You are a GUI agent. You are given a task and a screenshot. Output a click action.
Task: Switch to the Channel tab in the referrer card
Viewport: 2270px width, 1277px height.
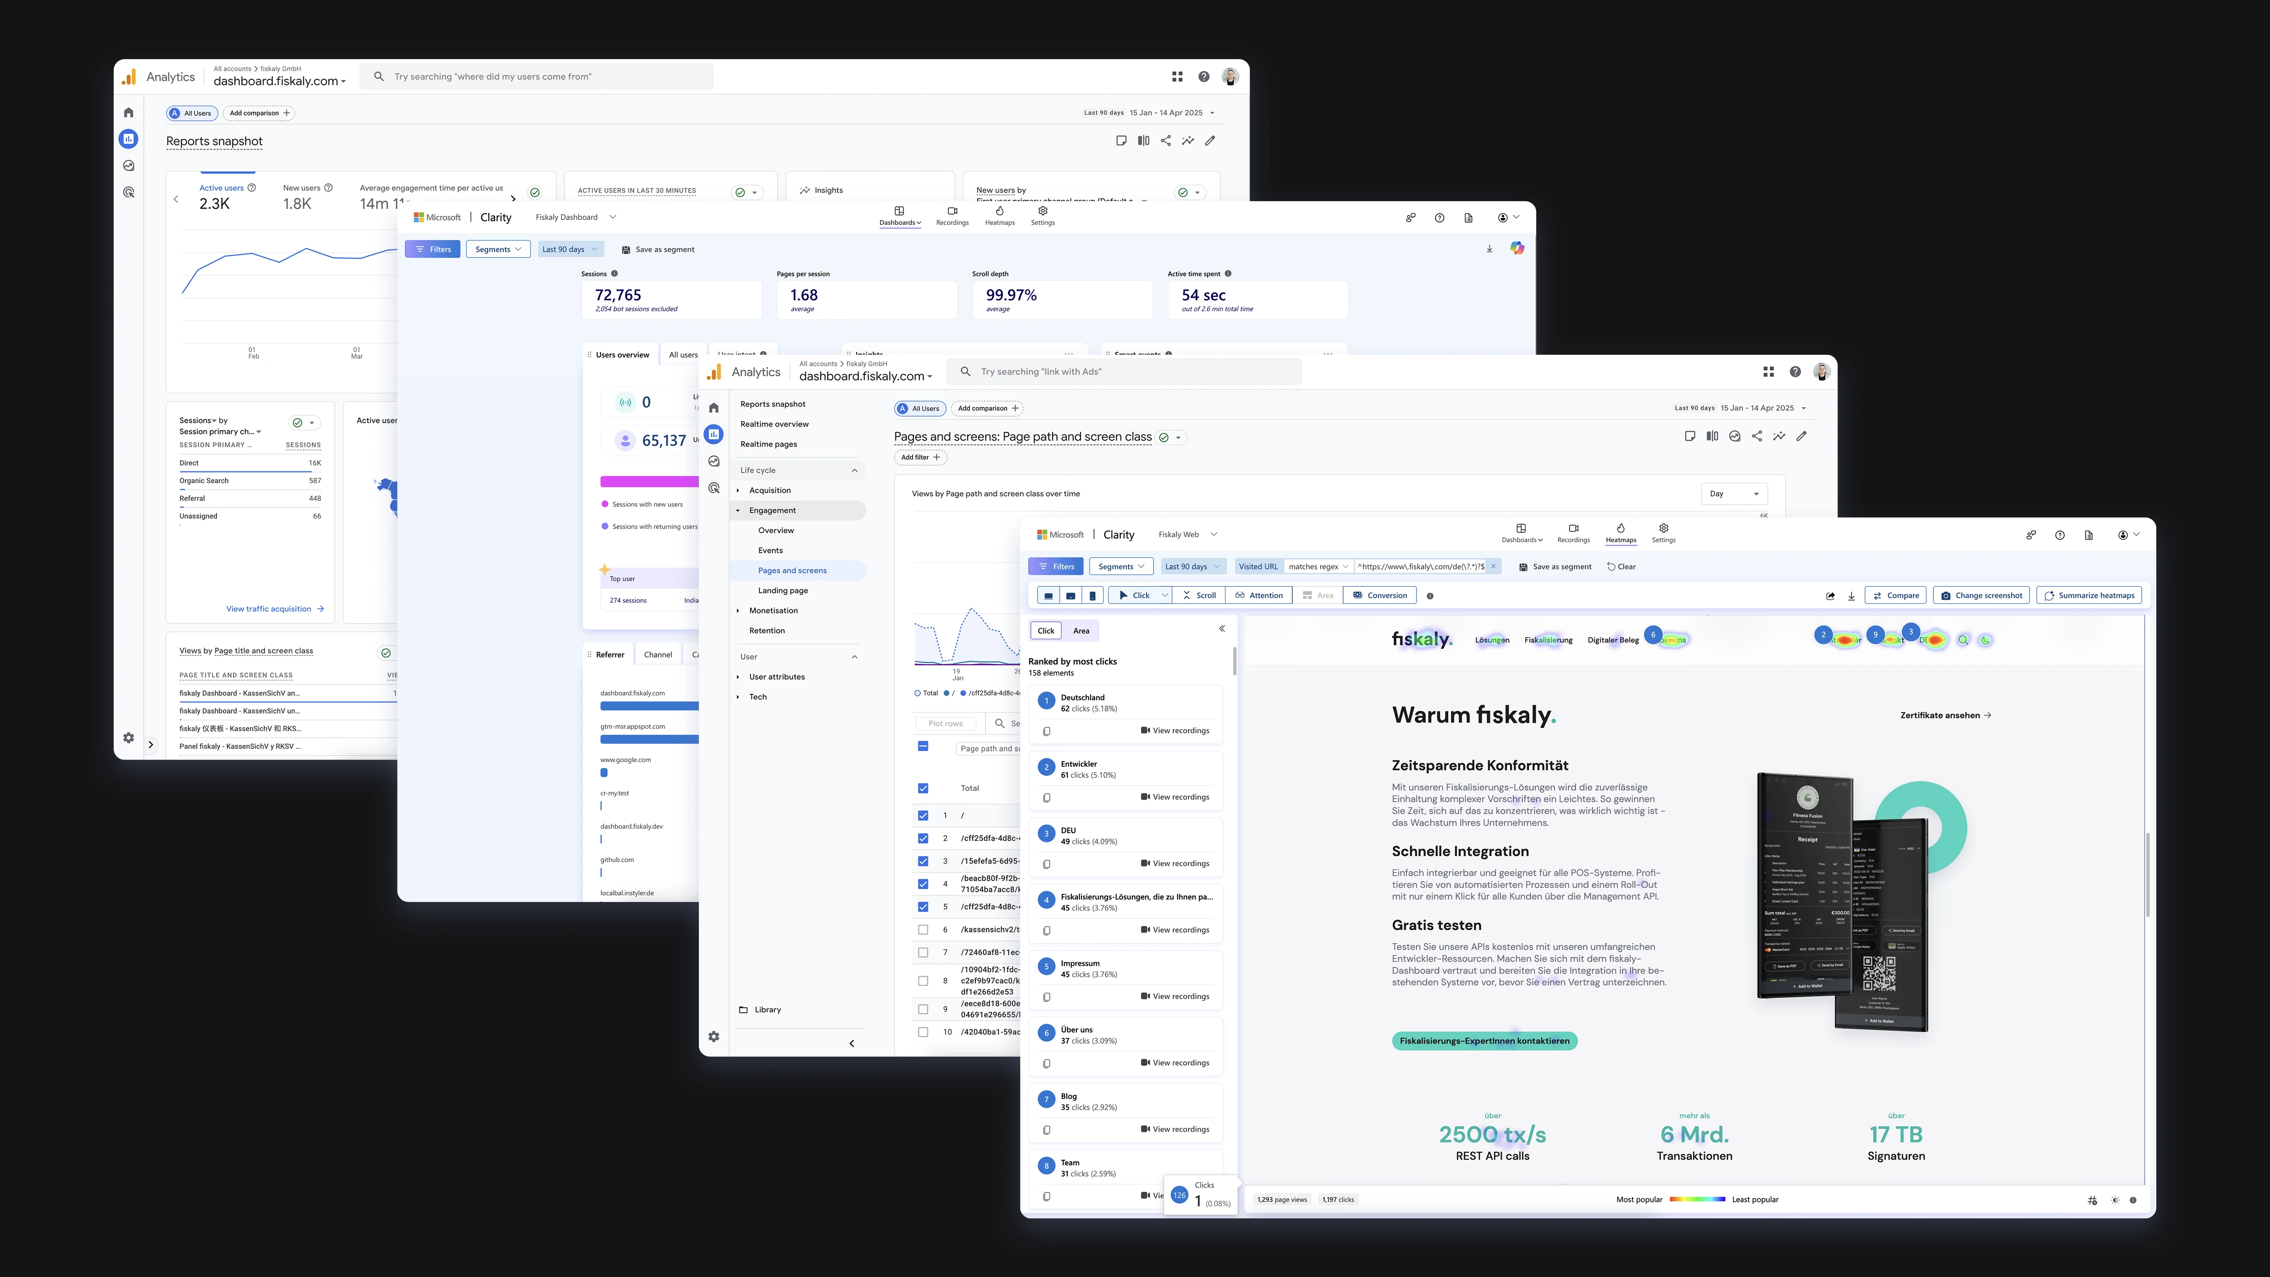click(x=657, y=654)
